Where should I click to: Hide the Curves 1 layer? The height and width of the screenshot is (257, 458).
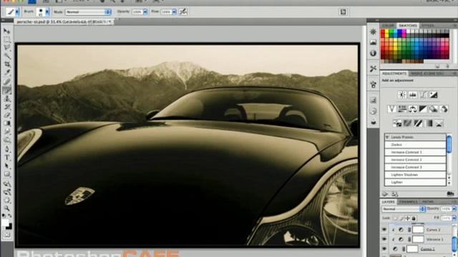coord(384,249)
